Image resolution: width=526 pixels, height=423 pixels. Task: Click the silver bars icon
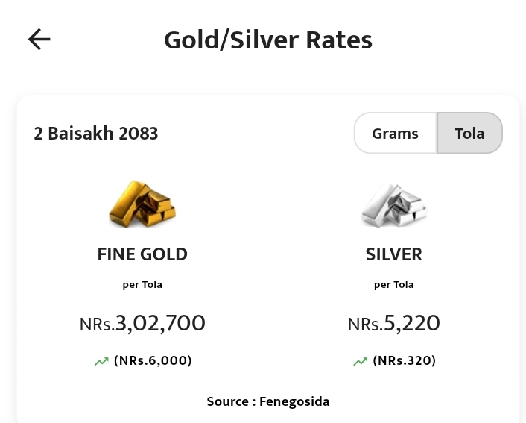pyautogui.click(x=393, y=204)
